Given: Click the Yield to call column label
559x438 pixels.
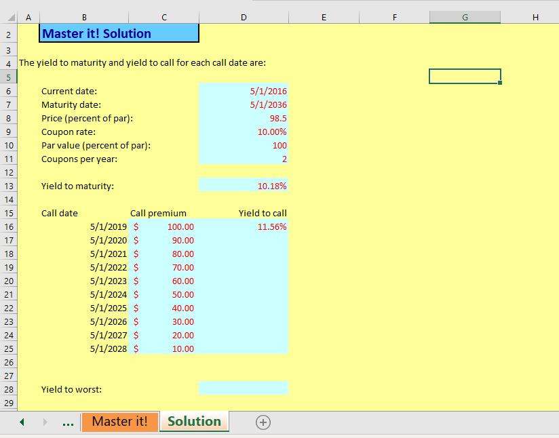Looking at the screenshot, I should [263, 213].
